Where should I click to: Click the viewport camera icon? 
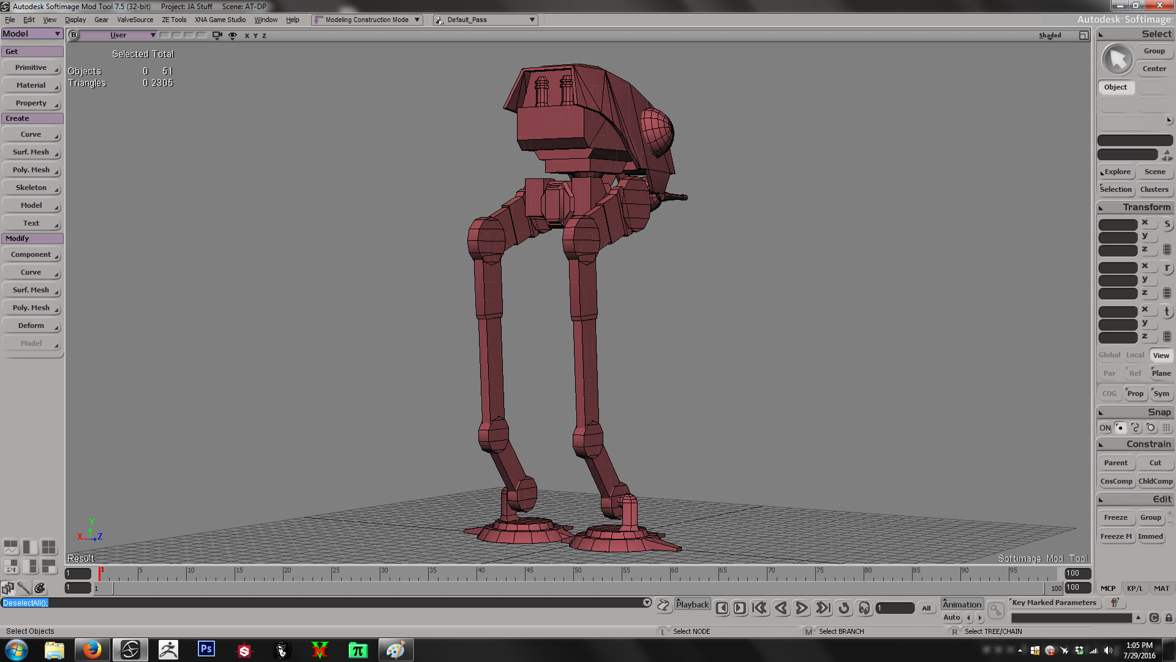[x=217, y=36]
